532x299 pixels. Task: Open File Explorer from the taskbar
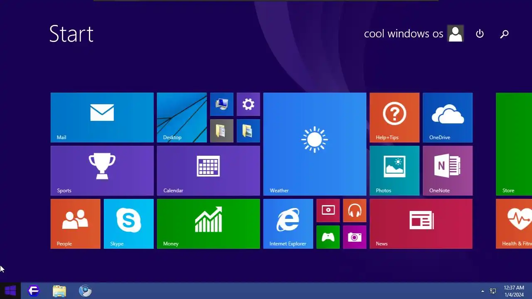click(59, 291)
